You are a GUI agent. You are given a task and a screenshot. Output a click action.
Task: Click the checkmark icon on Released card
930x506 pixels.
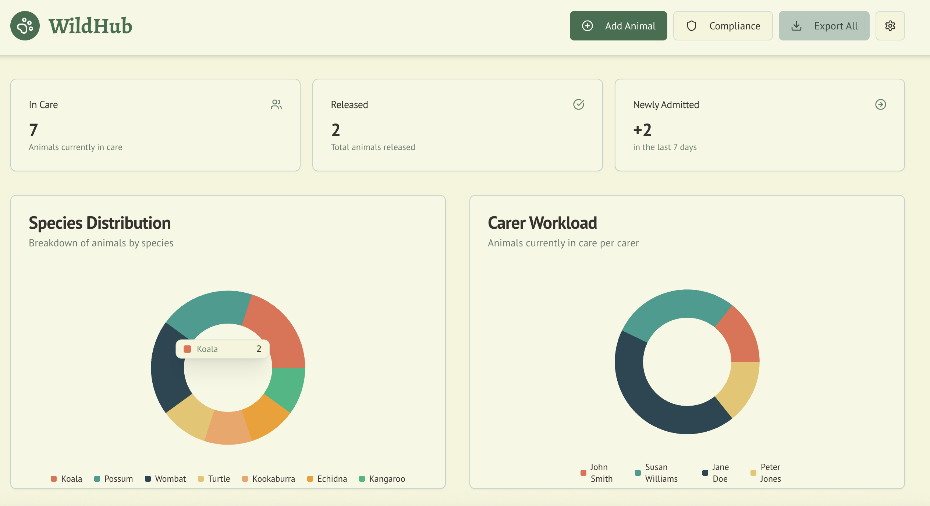pyautogui.click(x=579, y=105)
